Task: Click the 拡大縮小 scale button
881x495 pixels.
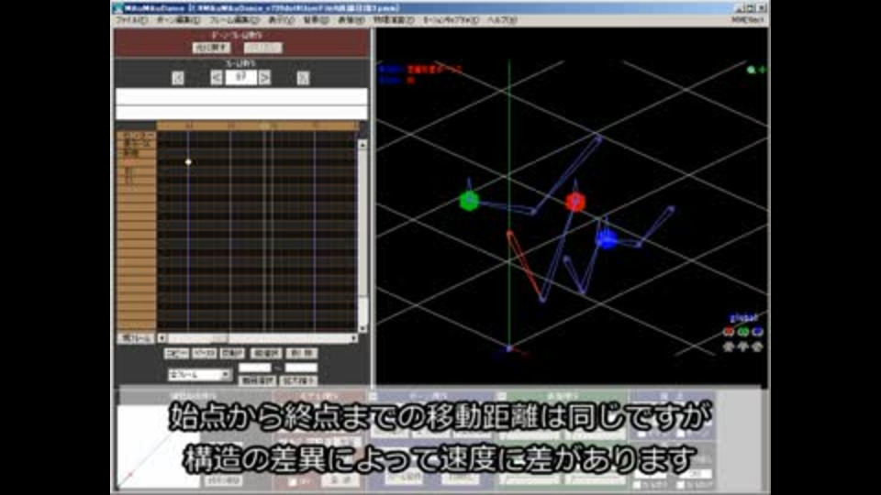Action: tap(299, 381)
